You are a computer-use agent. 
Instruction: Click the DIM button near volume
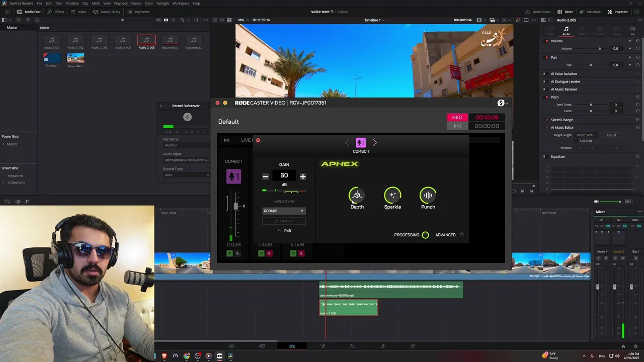(x=627, y=202)
